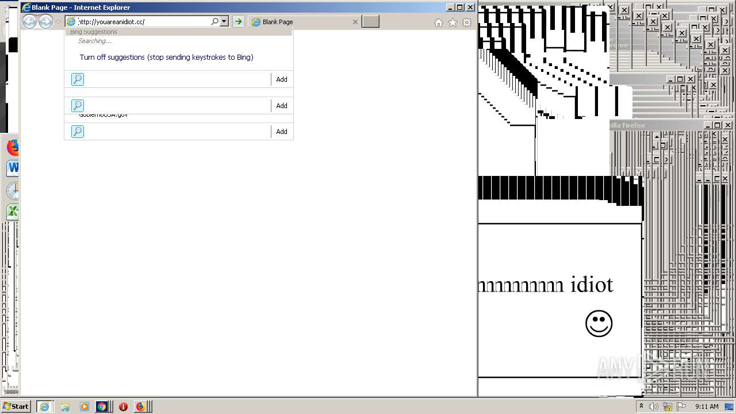The image size is (736, 414).
Task: Open the Favorites star icon
Action: [x=453, y=22]
